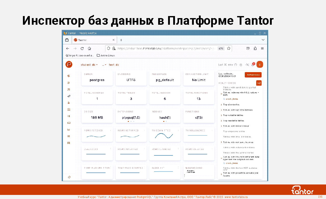Collapse Tables indexes with NULL values check

click(x=221, y=94)
